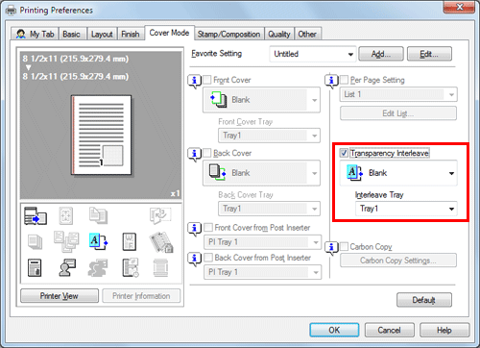Image resolution: width=480 pixels, height=348 pixels.
Task: Click info icon beside Front Cover from Post Inserter
Action: (194, 229)
